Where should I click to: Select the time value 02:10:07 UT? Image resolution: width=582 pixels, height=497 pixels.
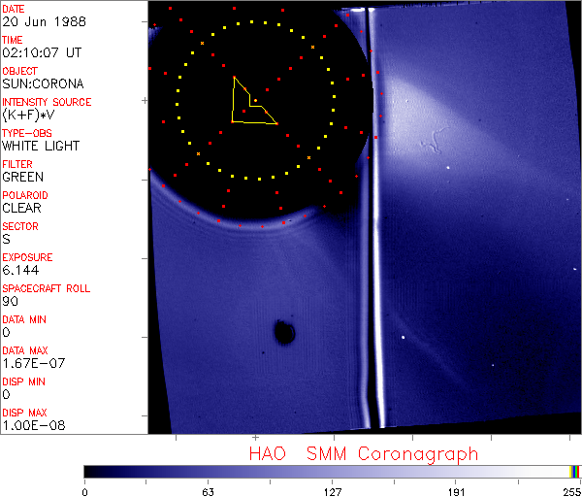pos(42,52)
